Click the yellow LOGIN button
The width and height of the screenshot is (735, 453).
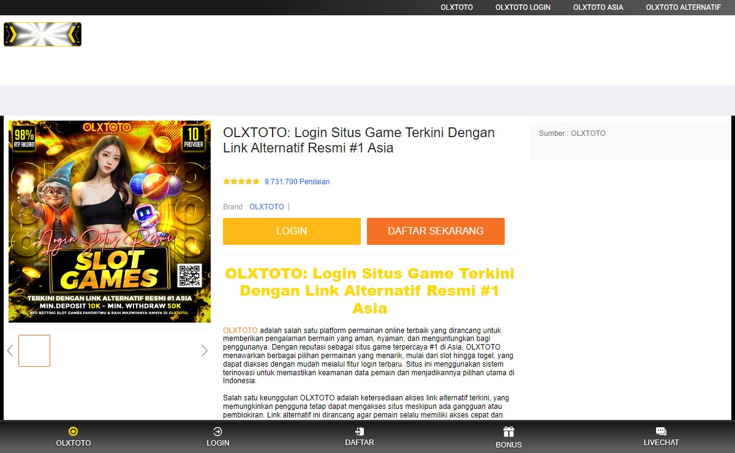(x=292, y=231)
